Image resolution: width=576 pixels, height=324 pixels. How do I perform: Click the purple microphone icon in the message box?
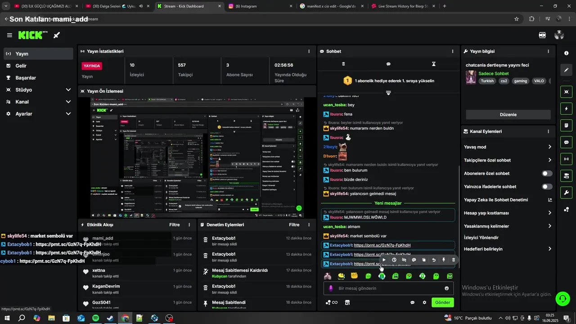click(x=330, y=288)
